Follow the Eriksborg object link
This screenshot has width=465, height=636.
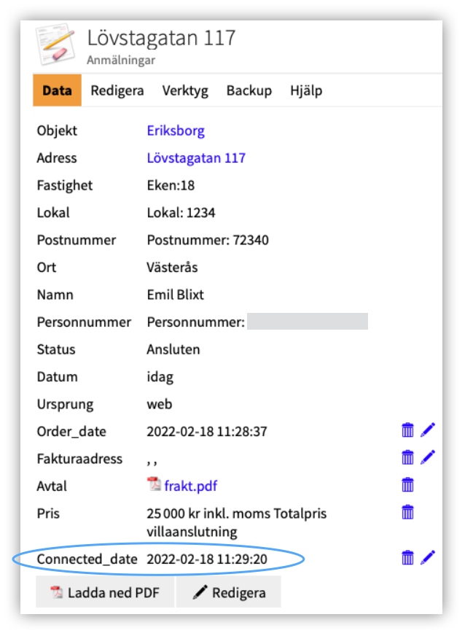pos(176,131)
